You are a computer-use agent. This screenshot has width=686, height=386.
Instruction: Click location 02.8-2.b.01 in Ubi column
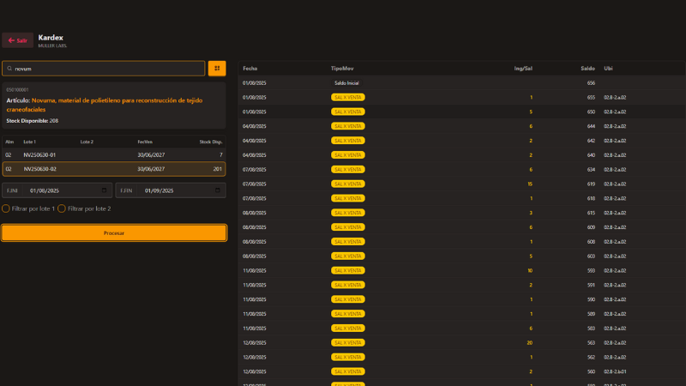point(615,372)
